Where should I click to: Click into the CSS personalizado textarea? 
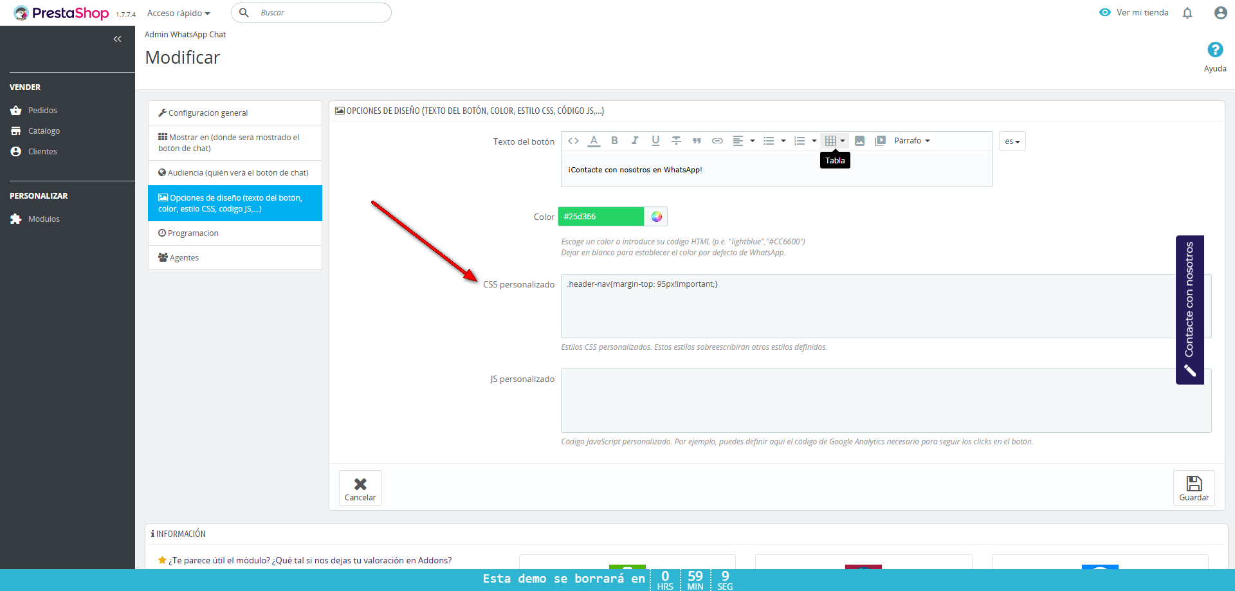pyautogui.click(x=886, y=306)
